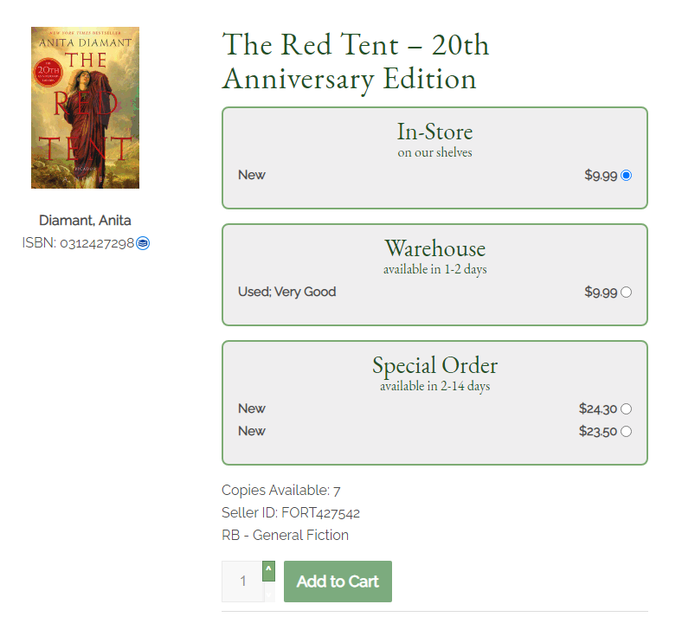Click author name Diamant, Anita
Viewport: 682px width, 617px height.
(x=85, y=221)
